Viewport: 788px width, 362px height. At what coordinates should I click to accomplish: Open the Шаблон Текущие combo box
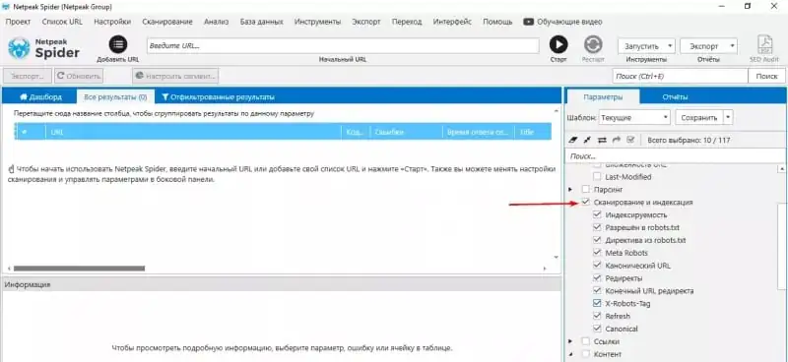pos(634,117)
